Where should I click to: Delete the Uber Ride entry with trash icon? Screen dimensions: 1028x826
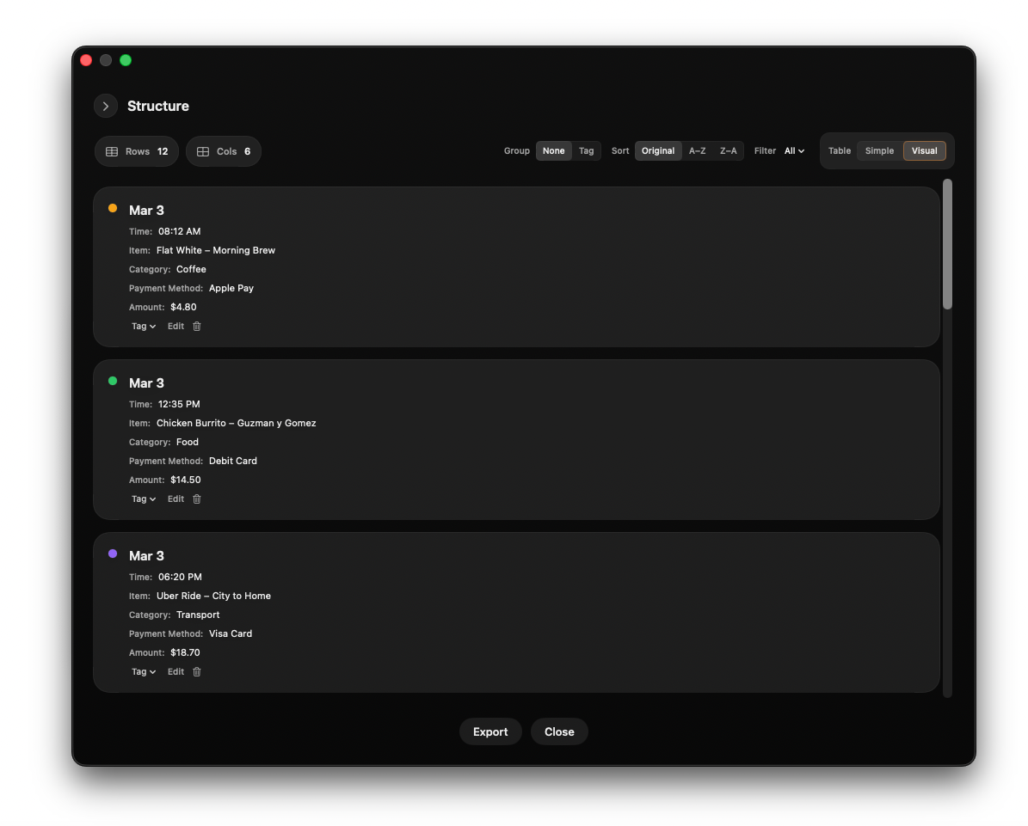[197, 672]
